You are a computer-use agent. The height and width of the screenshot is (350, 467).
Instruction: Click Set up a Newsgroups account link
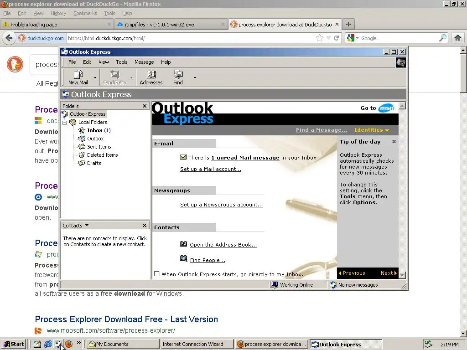[x=221, y=205]
